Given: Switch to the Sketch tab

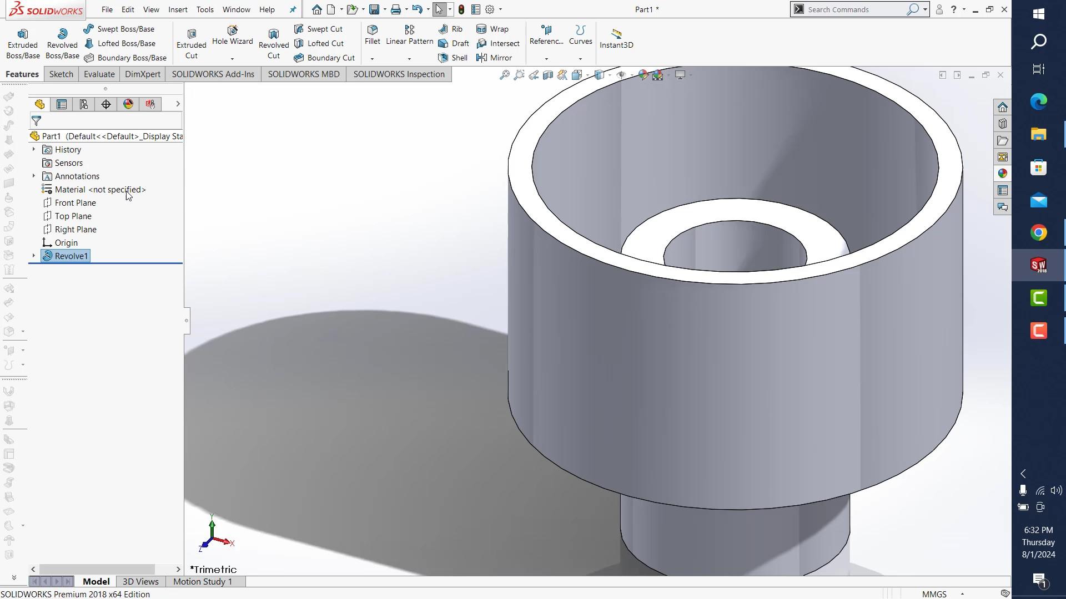Looking at the screenshot, I should coord(61,74).
